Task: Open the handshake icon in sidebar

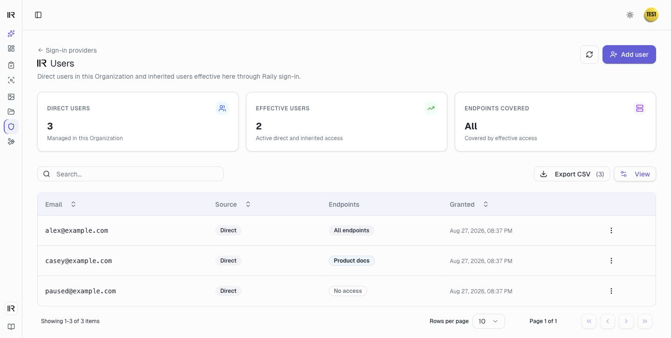Action: click(11, 142)
